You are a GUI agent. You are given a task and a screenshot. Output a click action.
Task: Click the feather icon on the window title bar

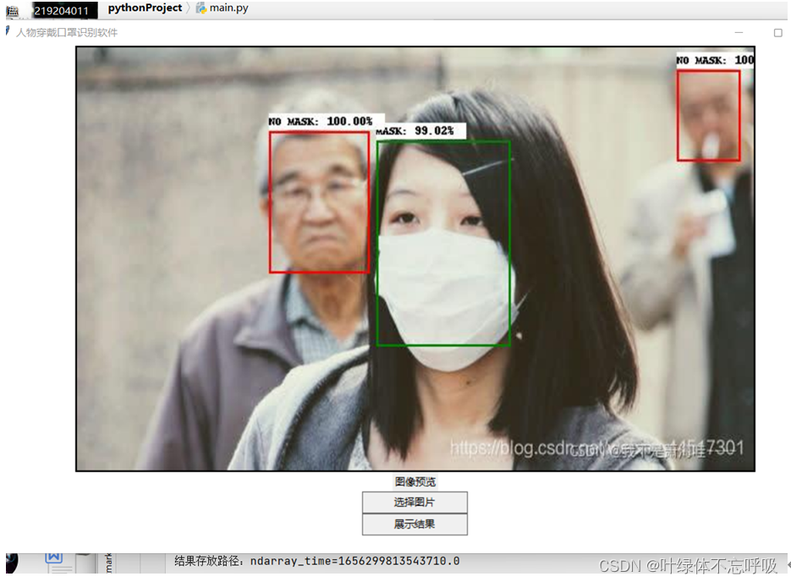pyautogui.click(x=7, y=31)
